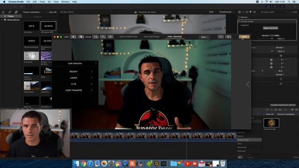This screenshot has height=168, width=299.
Task: Select the third Color tool icon in toolbar
Action: (x=110, y=36)
